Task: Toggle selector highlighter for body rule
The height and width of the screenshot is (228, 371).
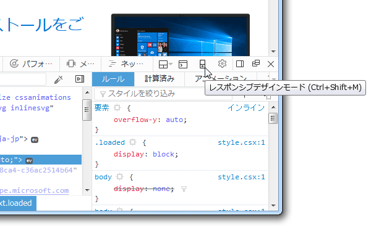Action: pyautogui.click(x=120, y=177)
